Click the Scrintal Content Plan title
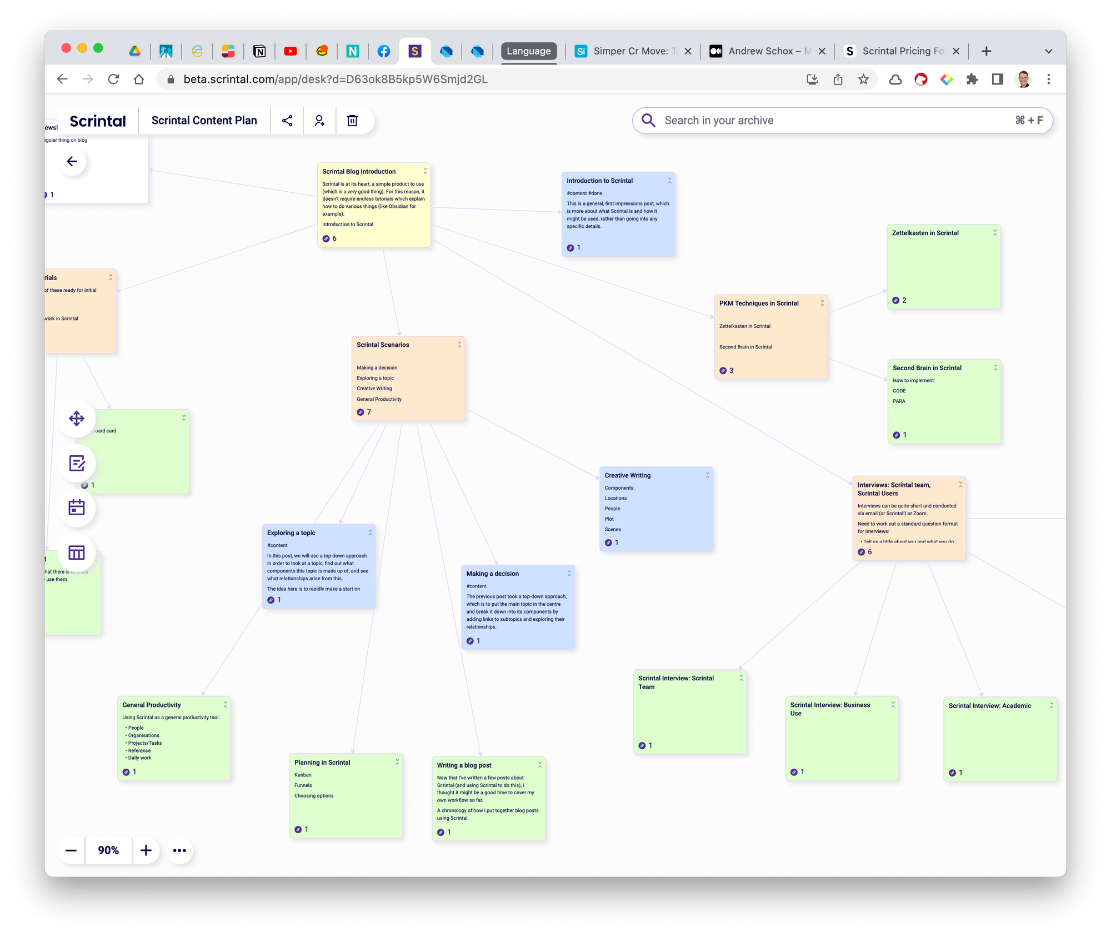Screen dimensions: 1111x936 (204, 121)
